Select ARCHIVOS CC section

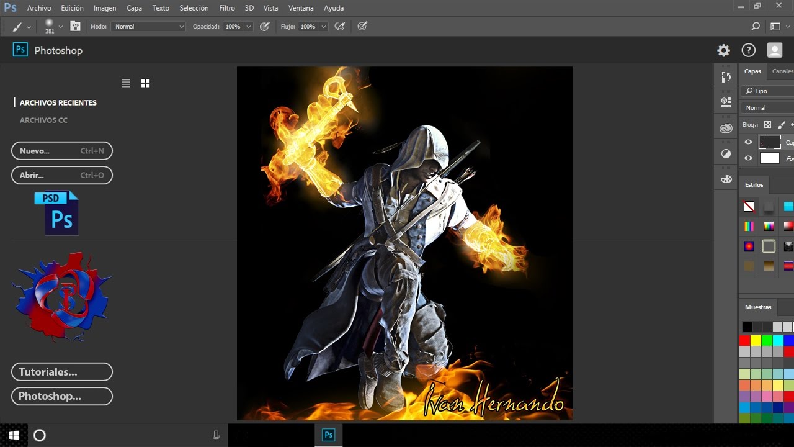tap(43, 120)
